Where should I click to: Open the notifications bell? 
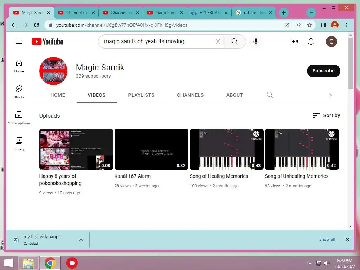(x=311, y=41)
